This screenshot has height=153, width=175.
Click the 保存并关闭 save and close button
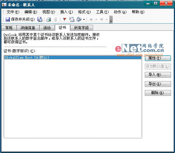coord(20,19)
